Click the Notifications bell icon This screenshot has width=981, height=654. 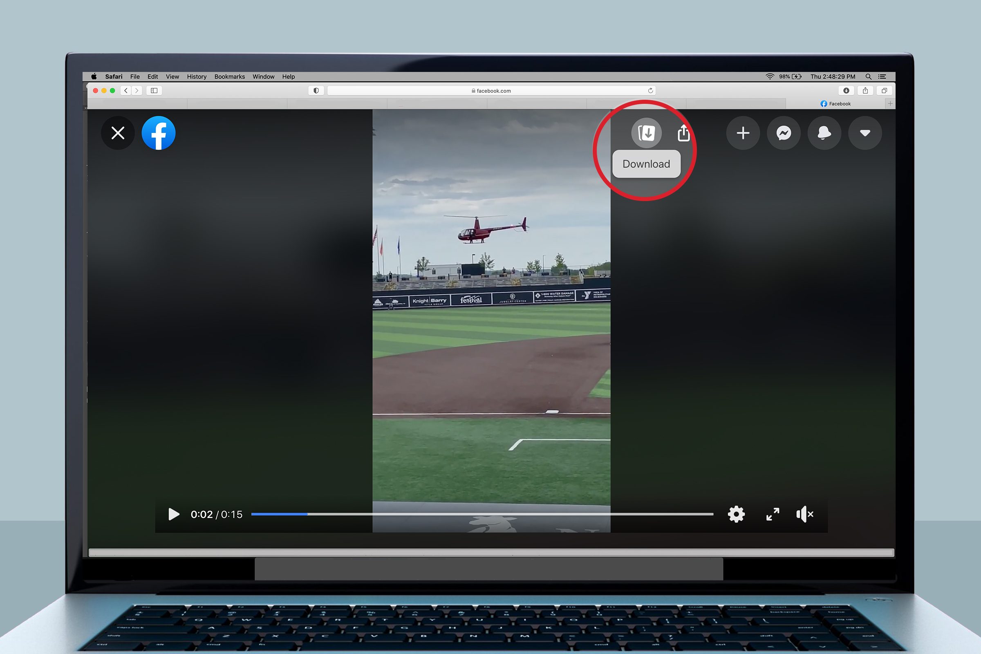coord(822,133)
